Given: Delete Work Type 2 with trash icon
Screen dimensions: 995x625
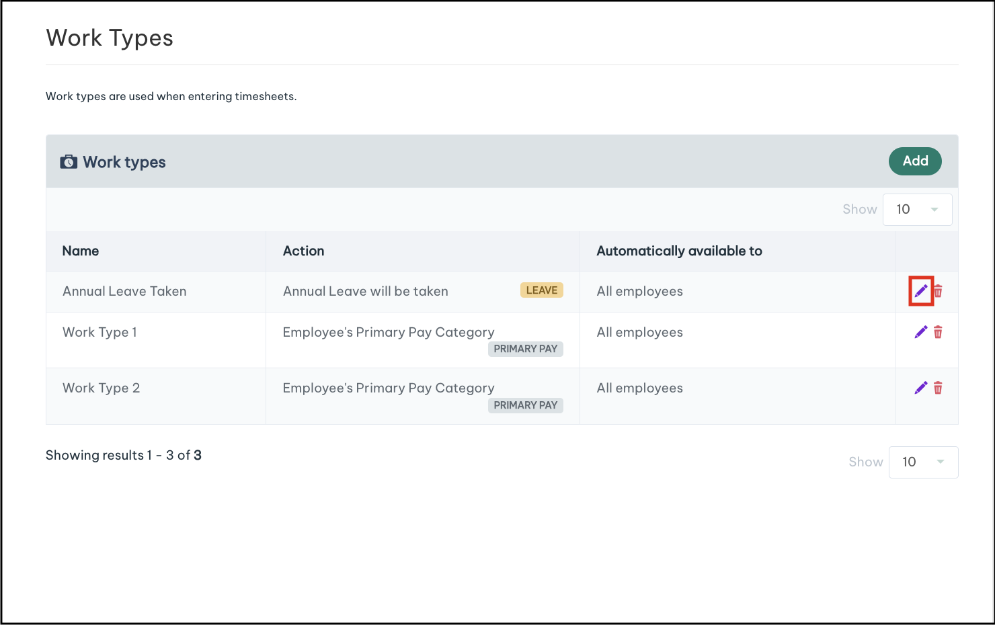Looking at the screenshot, I should click(x=938, y=388).
